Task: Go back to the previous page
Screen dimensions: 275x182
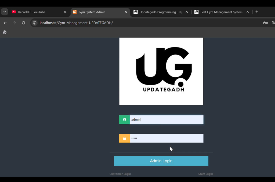Action: pyautogui.click(x=5, y=23)
